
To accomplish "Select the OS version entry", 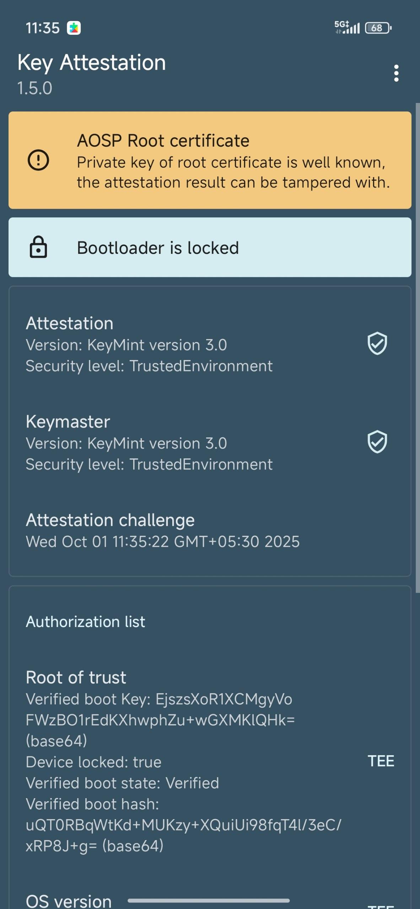I will [x=69, y=901].
